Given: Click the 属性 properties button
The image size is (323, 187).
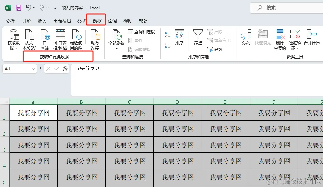Looking at the screenshot, I should click(135, 41).
